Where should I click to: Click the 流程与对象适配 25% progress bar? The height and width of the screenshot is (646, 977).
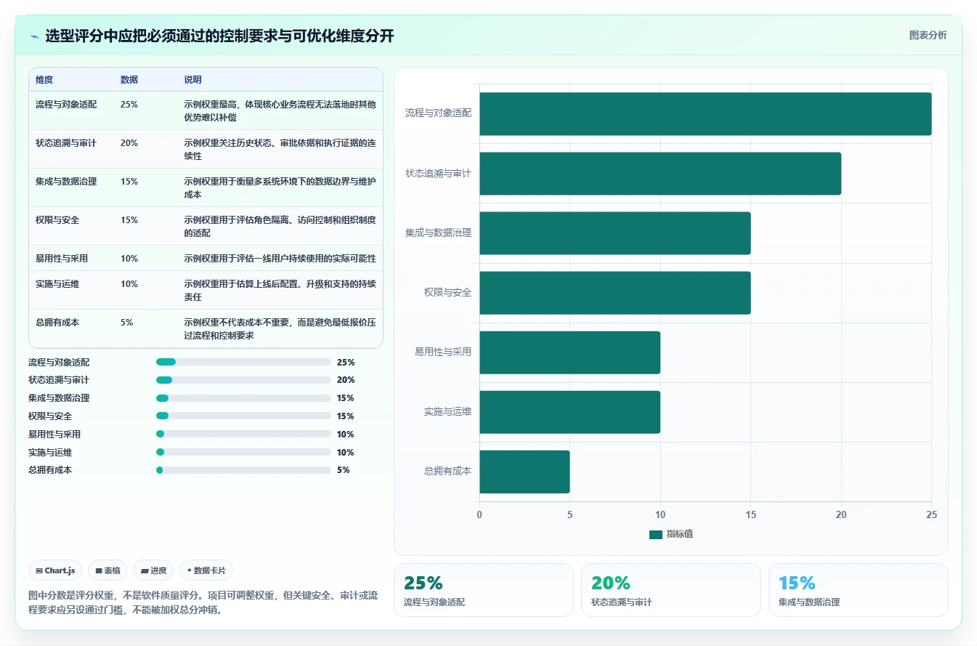click(x=243, y=362)
